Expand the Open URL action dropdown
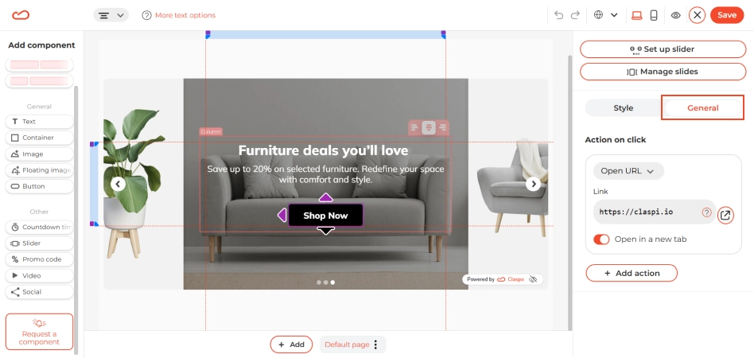 tap(628, 171)
